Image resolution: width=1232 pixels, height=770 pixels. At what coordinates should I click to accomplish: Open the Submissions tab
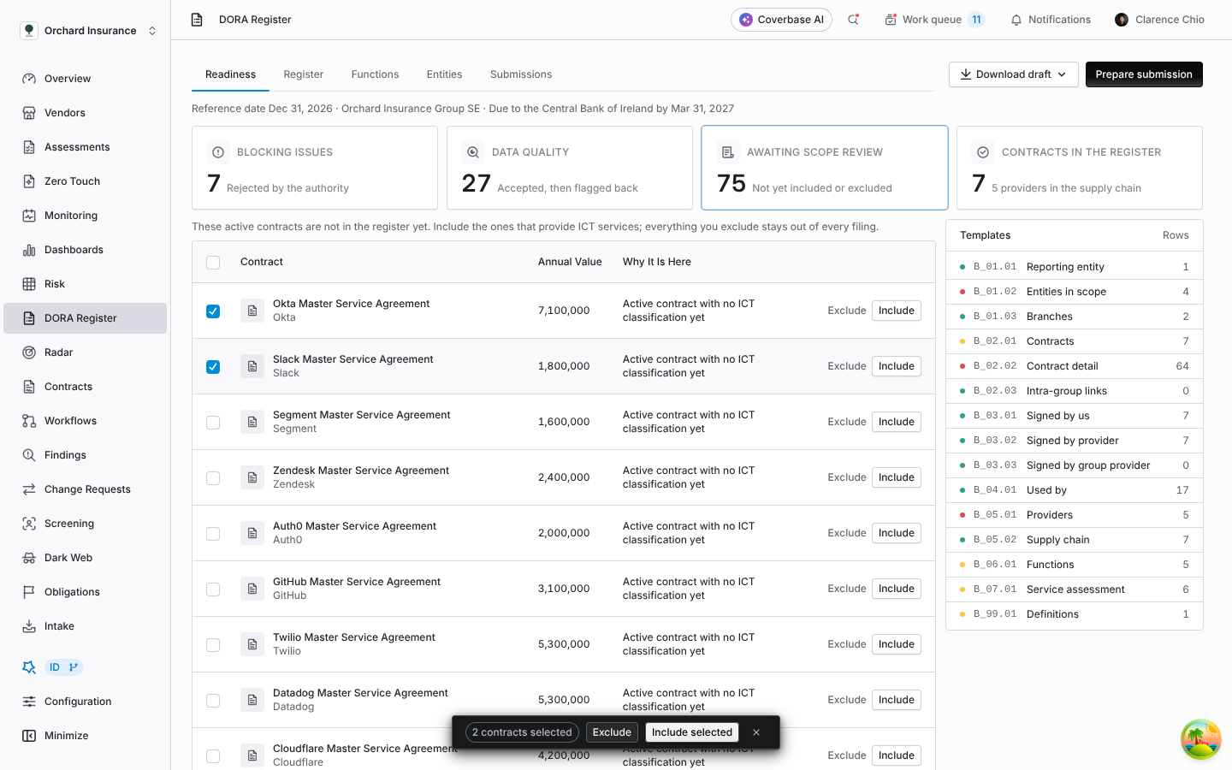[x=521, y=74]
